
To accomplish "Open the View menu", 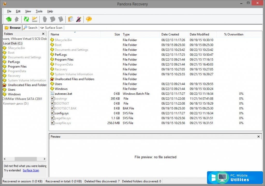I will pos(28,11).
